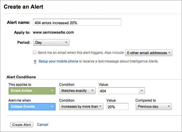The image size is (182, 132).
Task: Open the blue Unique Events dropdown
Action: click(32, 107)
